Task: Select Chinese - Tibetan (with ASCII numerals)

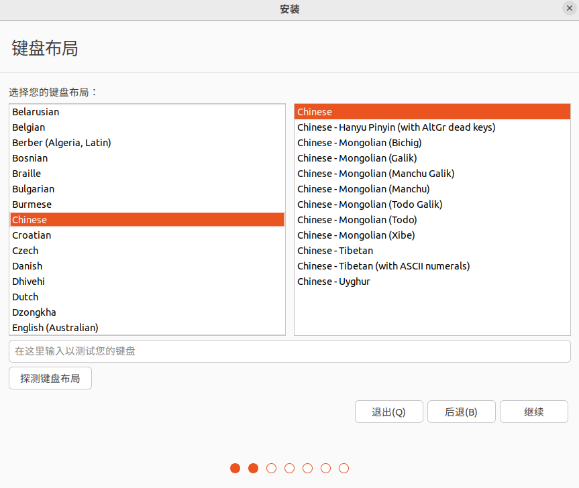Action: [432, 266]
